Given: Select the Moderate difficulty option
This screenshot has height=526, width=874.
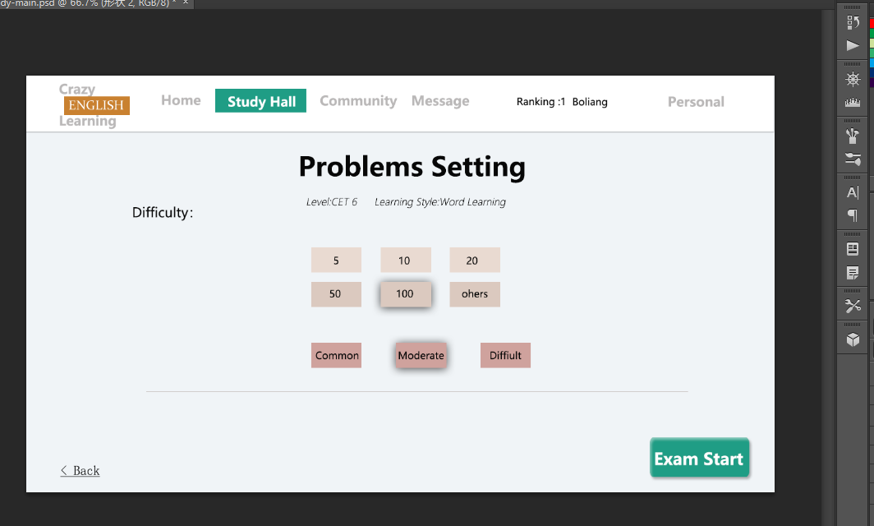Looking at the screenshot, I should [x=421, y=356].
